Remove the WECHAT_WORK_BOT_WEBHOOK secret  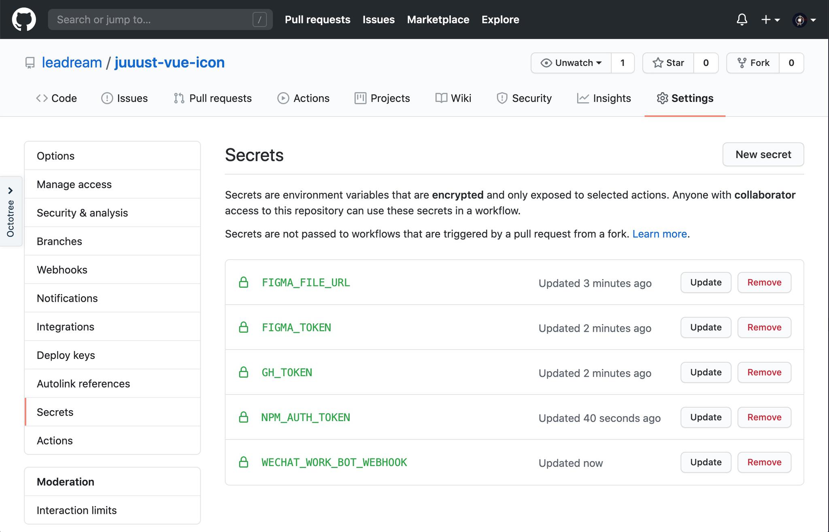coord(764,462)
